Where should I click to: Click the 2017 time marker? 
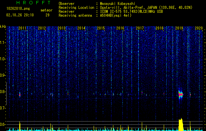click(x=140, y=28)
